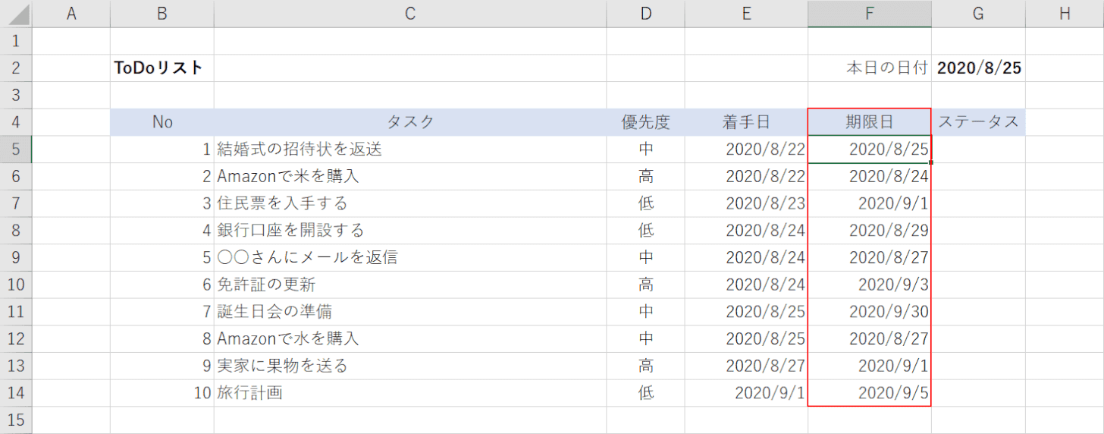Select row 14 header
The height and width of the screenshot is (434, 1104).
[x=16, y=393]
